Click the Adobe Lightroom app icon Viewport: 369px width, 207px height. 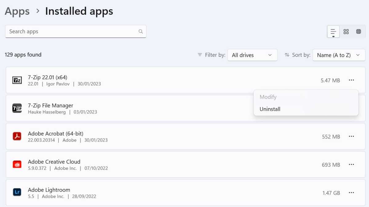click(17, 193)
